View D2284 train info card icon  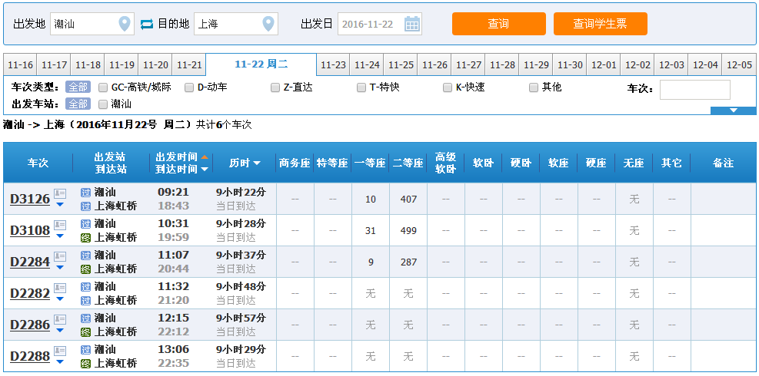tap(60, 256)
